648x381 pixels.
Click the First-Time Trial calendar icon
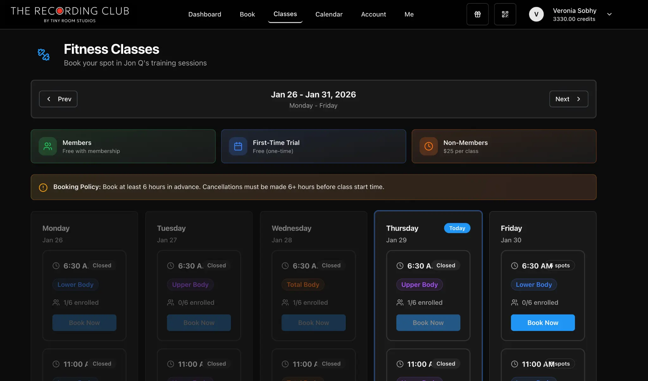[x=238, y=146]
